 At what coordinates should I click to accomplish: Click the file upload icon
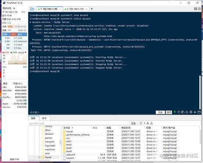tap(152, 123)
